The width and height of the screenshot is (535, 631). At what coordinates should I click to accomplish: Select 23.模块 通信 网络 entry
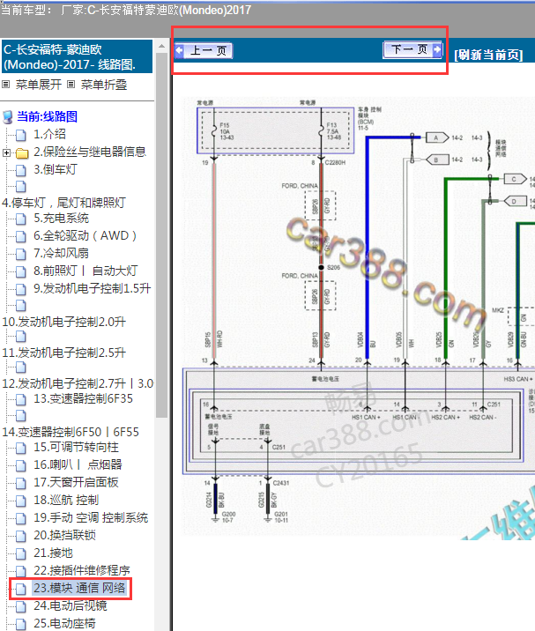(x=79, y=589)
